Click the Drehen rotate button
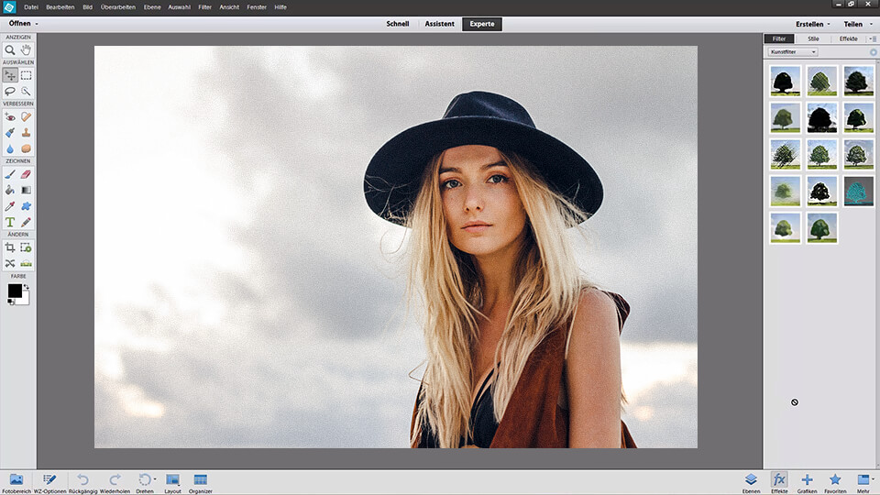The width and height of the screenshot is (880, 495). 144,483
